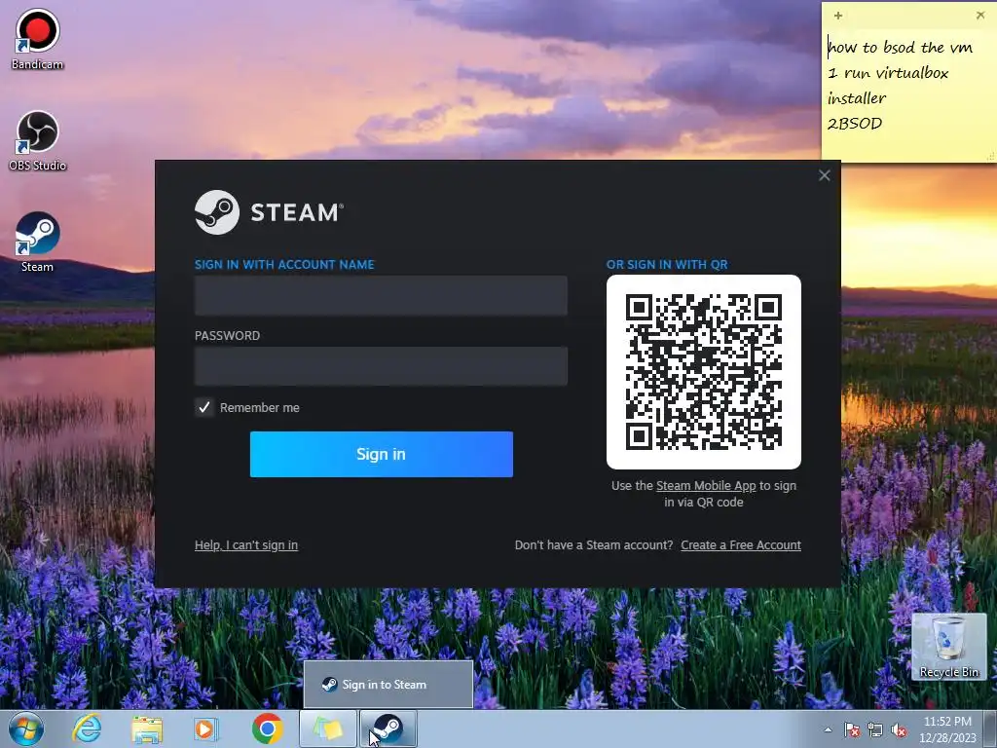Focus the account name input field
The width and height of the screenshot is (997, 748).
[381, 295]
